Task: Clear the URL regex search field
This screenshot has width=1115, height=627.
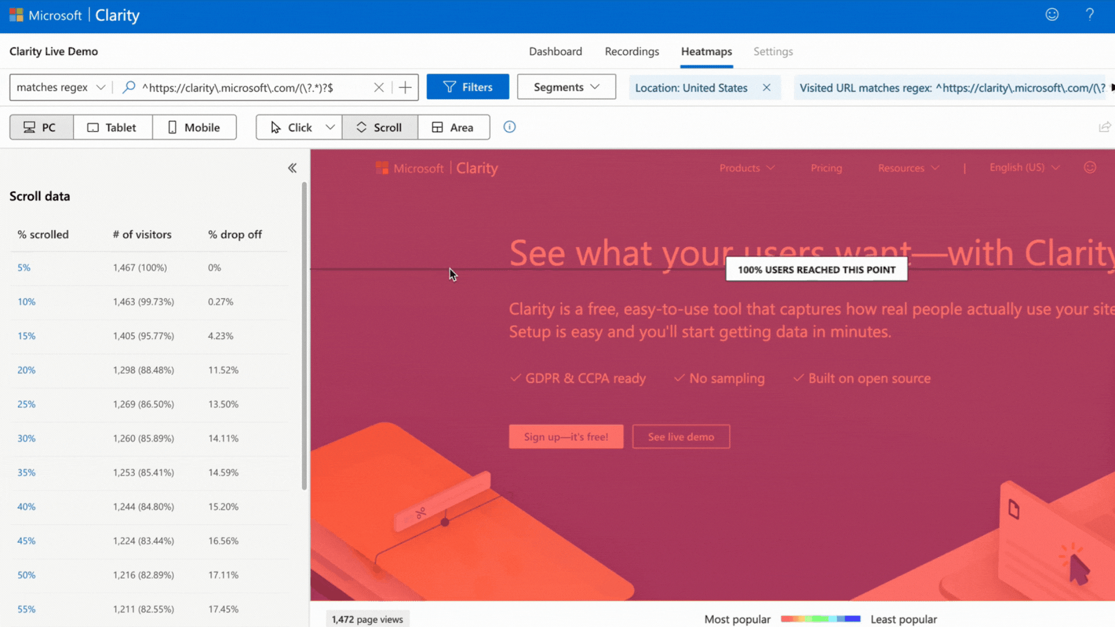Action: click(379, 87)
